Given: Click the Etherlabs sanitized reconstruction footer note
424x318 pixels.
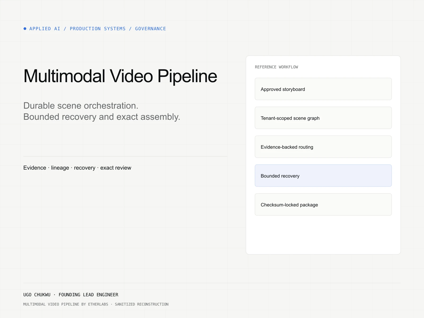Looking at the screenshot, I should coord(96,304).
